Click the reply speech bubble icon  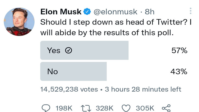pos(46,108)
